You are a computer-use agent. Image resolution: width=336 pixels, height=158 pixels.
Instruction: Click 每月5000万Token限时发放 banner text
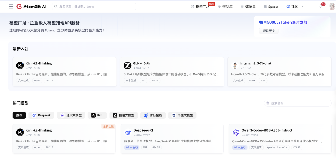[283, 22]
